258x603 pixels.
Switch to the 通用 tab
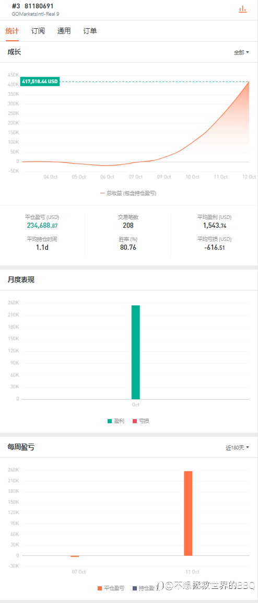[x=64, y=31]
